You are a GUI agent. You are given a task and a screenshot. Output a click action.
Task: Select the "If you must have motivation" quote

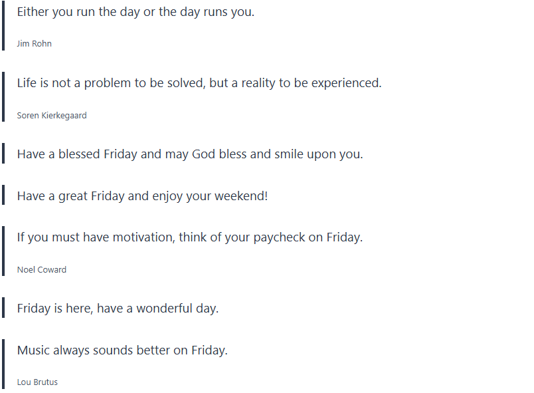(190, 237)
